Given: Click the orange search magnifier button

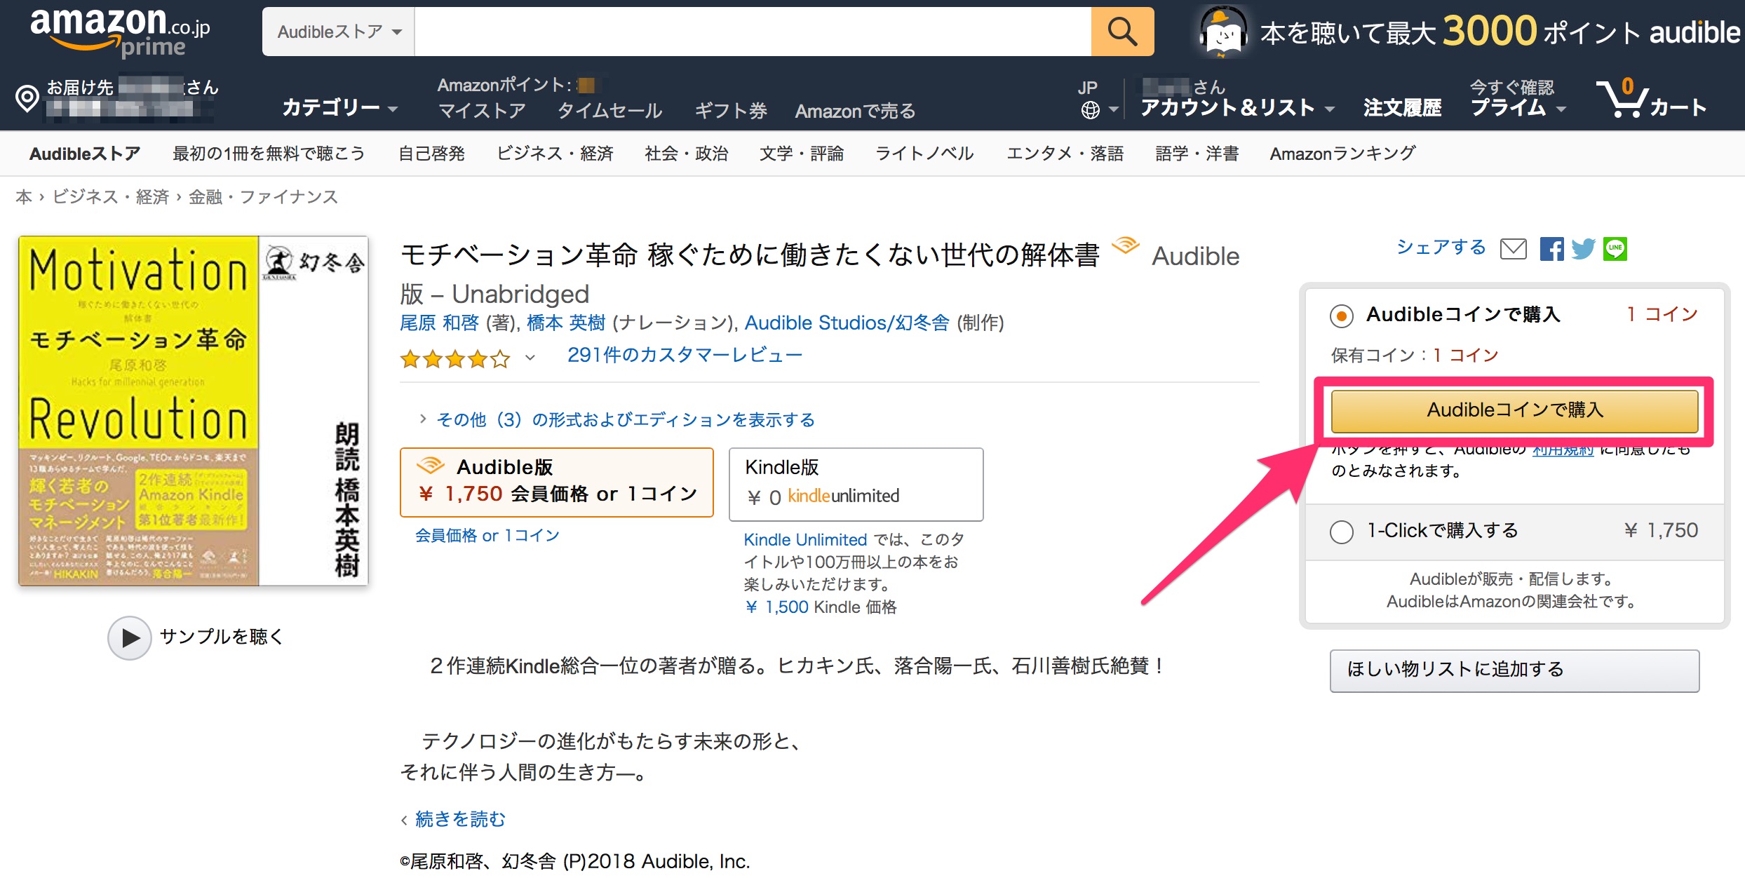Looking at the screenshot, I should click(1122, 32).
